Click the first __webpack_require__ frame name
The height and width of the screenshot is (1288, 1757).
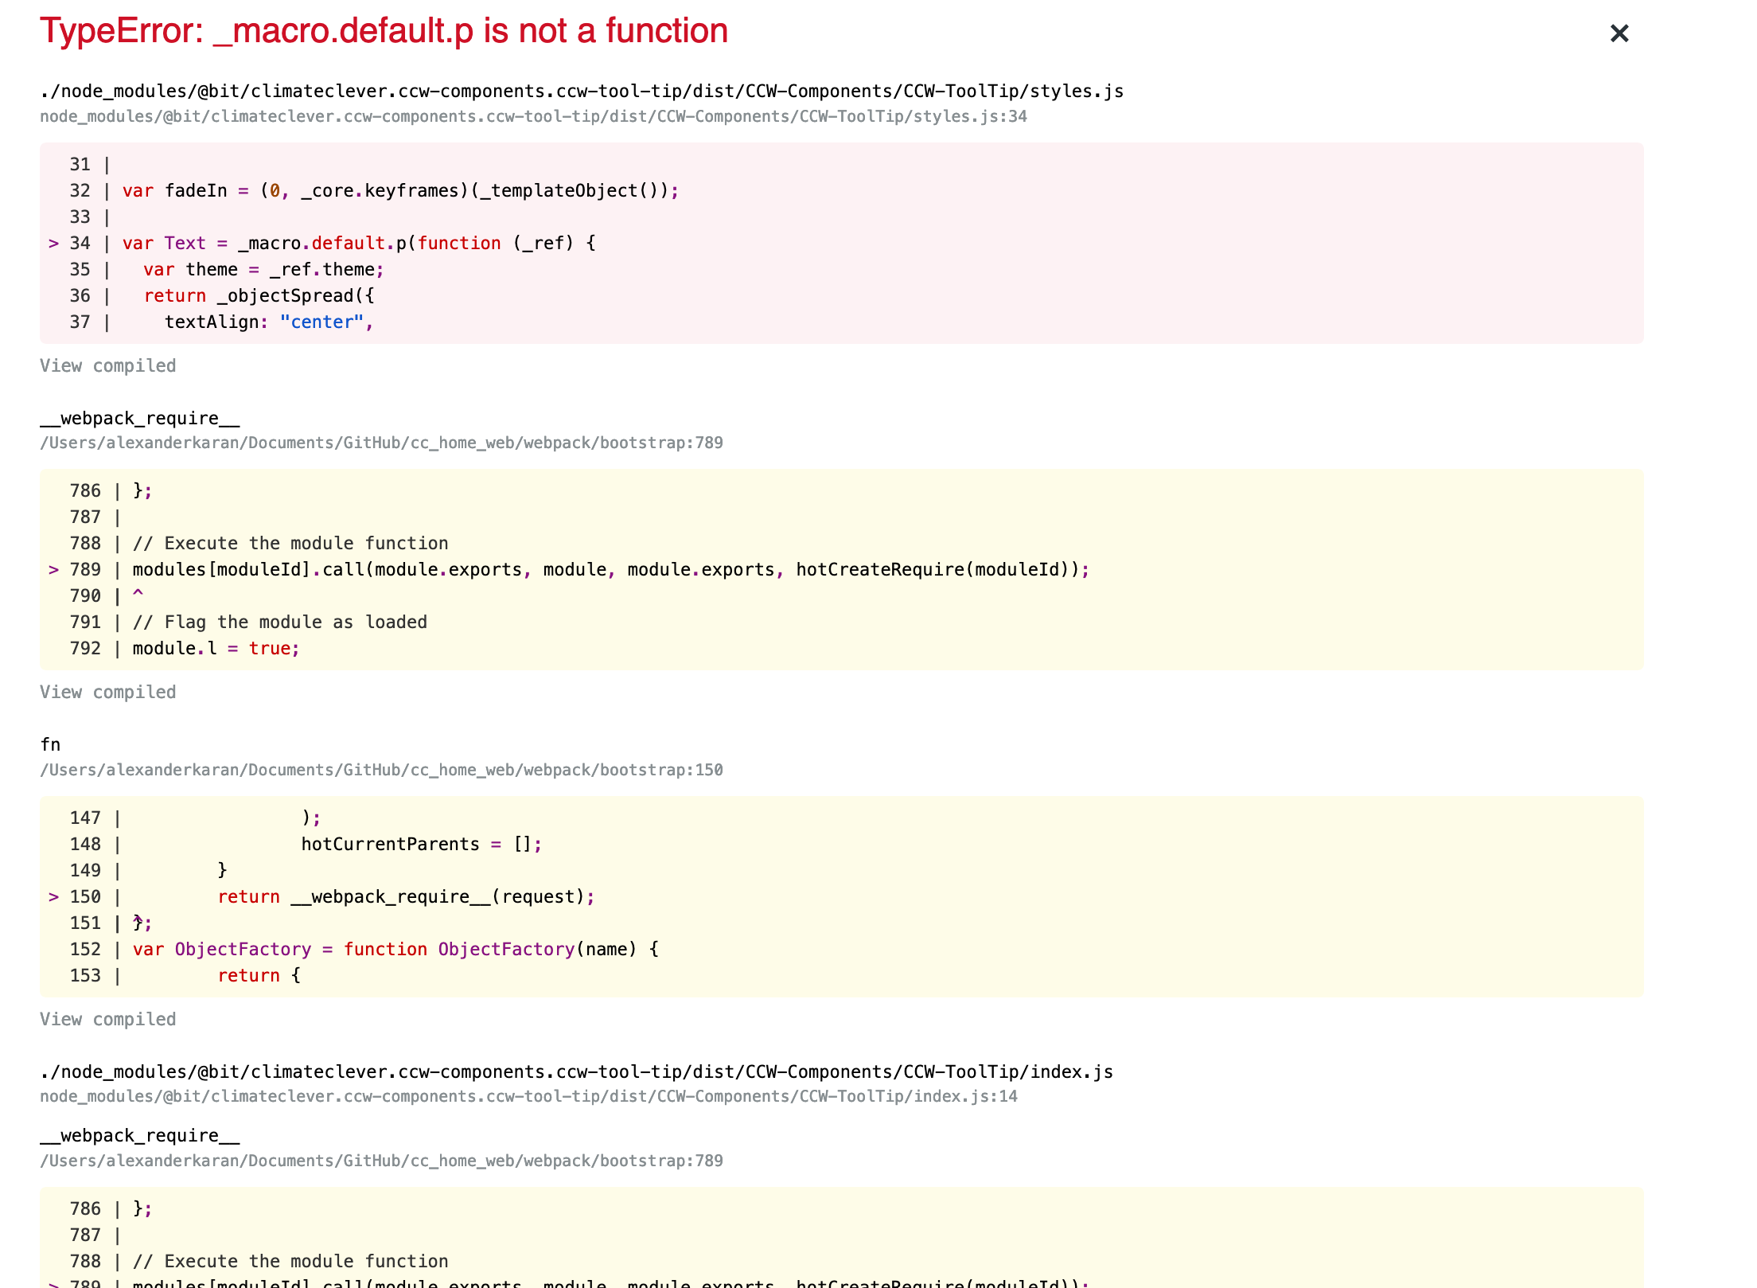(139, 418)
